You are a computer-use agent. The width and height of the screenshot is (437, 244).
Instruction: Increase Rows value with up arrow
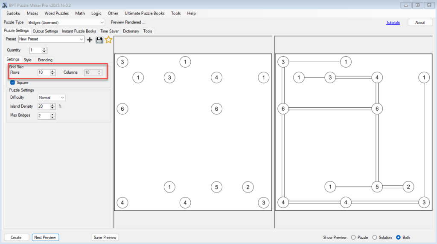tap(52, 71)
